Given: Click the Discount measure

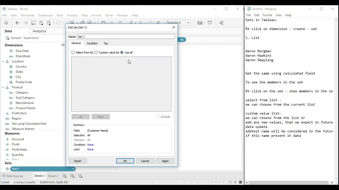Looking at the screenshot, I should pyautogui.click(x=18, y=139).
